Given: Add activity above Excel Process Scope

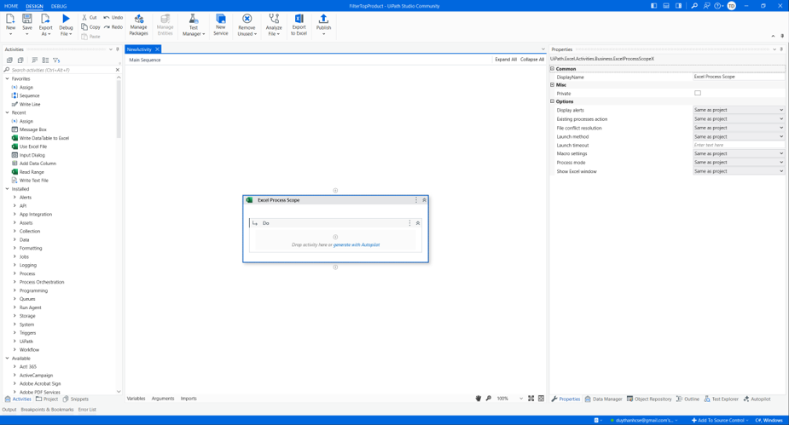Looking at the screenshot, I should click(335, 191).
